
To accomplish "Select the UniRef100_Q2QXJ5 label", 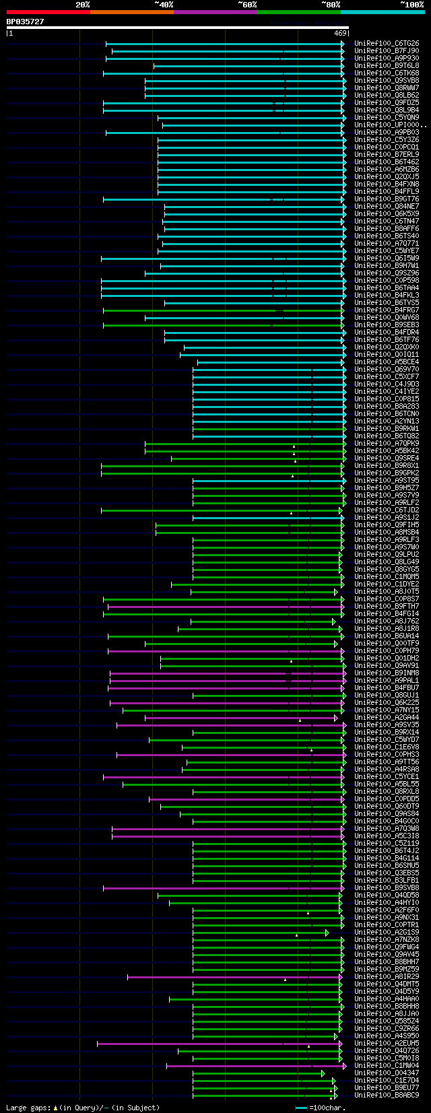I will coord(387,176).
